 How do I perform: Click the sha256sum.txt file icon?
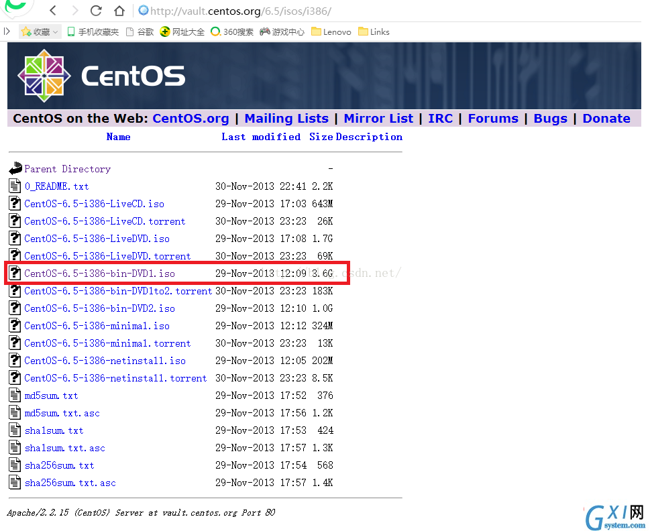pyautogui.click(x=15, y=465)
